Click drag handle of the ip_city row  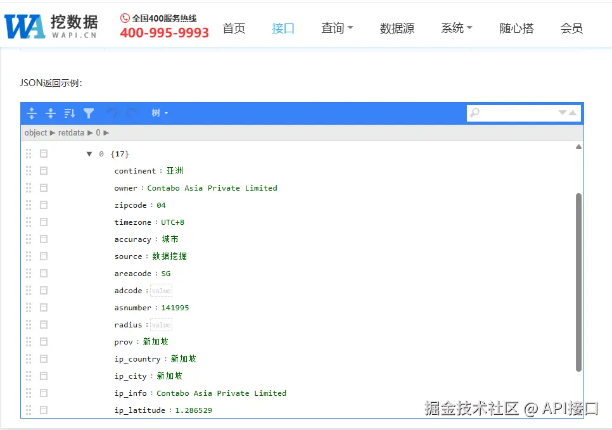(x=29, y=376)
